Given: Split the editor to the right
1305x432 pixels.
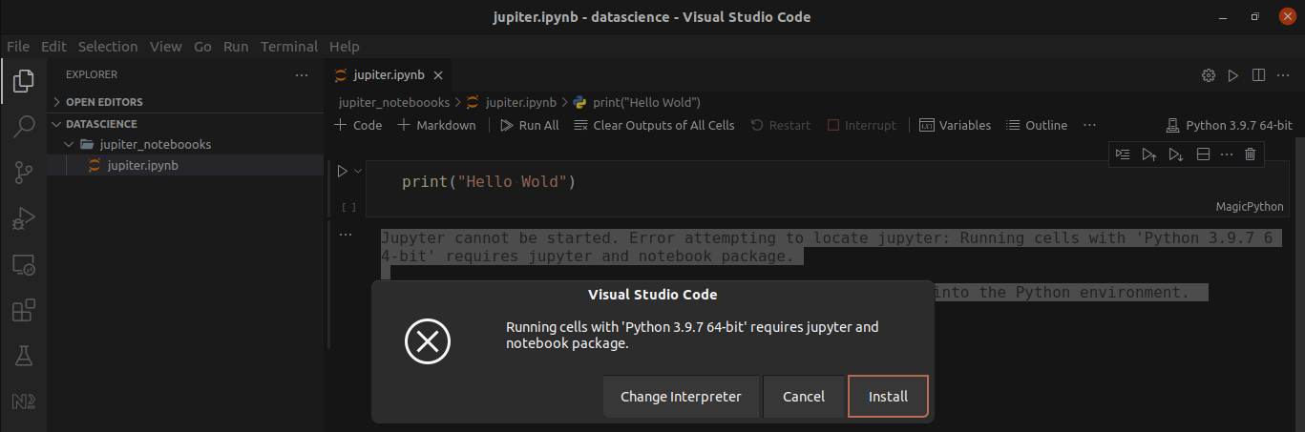Looking at the screenshot, I should pos(1258,75).
